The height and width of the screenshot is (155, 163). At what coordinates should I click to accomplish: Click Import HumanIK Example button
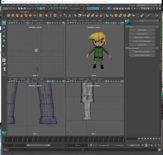(x=142, y=51)
